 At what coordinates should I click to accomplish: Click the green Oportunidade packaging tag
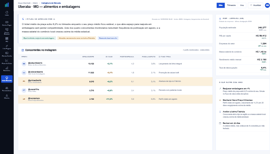point(39,38)
